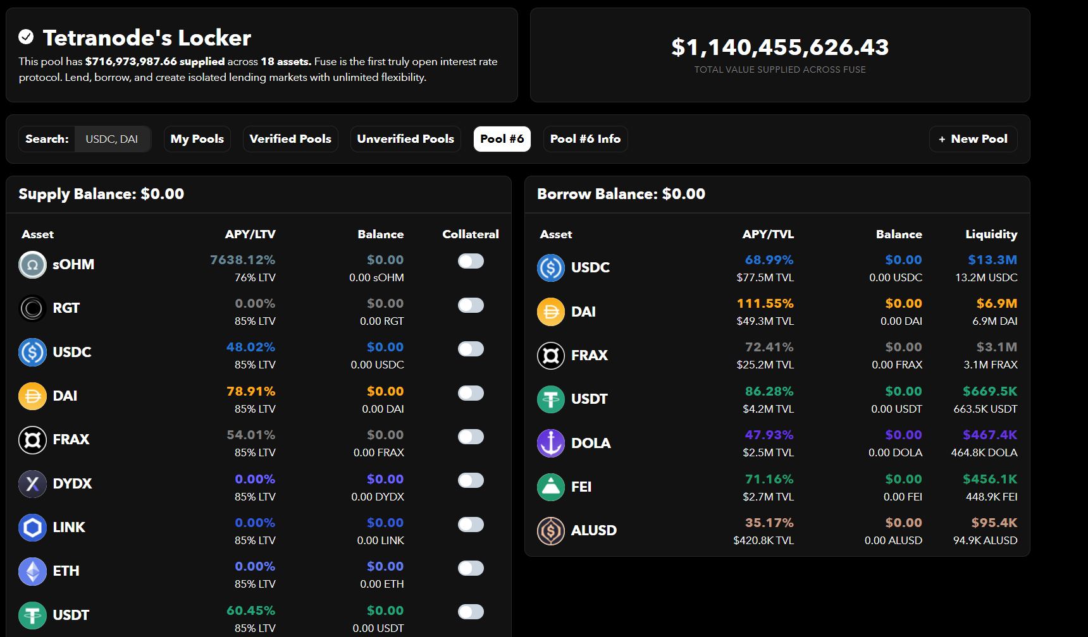Image resolution: width=1088 pixels, height=637 pixels.
Task: Click the 111.55% DAI borrow APY
Action: pyautogui.click(x=765, y=303)
